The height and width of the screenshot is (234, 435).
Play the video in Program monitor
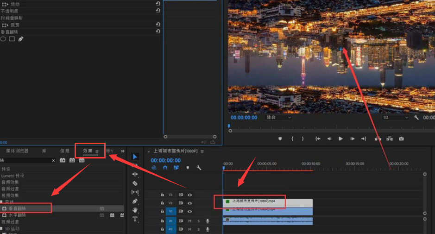(x=340, y=139)
